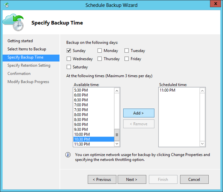Click the blue information icon

pyautogui.click(x=68, y=155)
